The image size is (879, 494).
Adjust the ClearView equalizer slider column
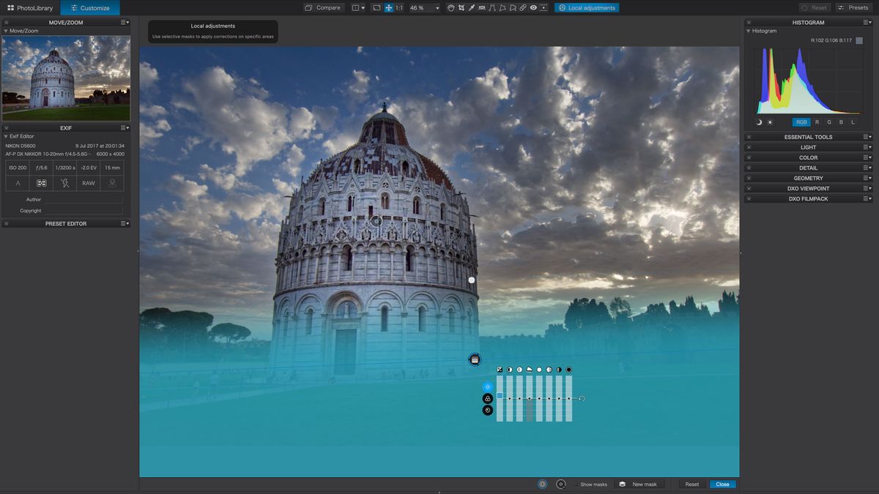pyautogui.click(x=530, y=398)
